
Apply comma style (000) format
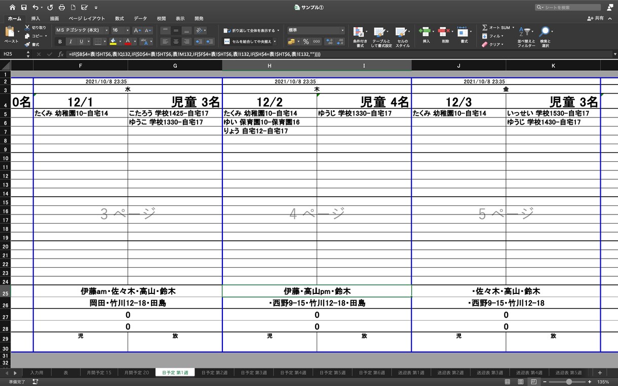tap(317, 41)
